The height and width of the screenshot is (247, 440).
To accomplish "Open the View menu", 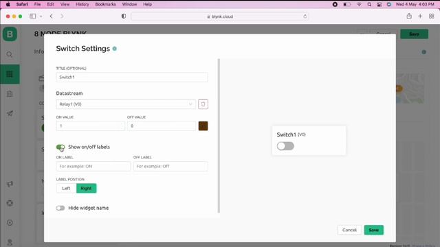I will point(65,4).
